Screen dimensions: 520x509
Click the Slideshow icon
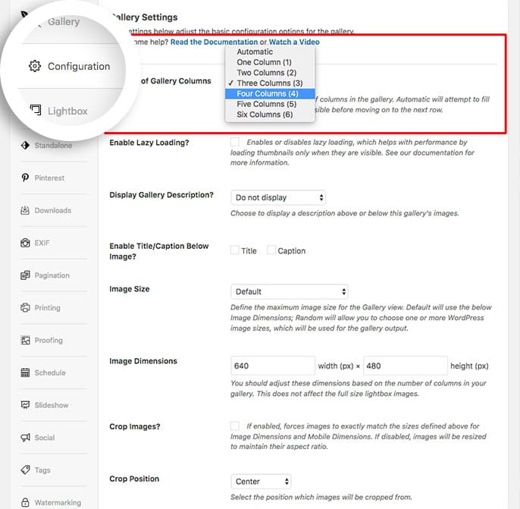coord(25,405)
